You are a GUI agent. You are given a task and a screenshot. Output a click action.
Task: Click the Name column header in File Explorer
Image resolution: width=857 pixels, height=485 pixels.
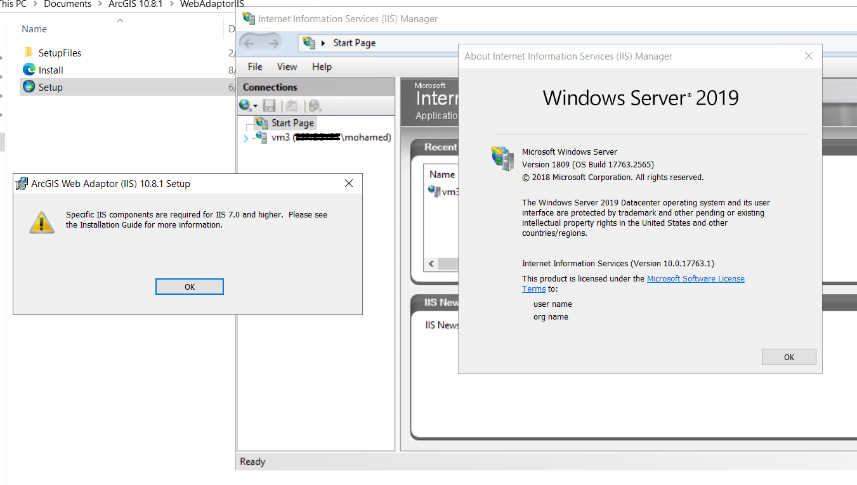tap(34, 29)
